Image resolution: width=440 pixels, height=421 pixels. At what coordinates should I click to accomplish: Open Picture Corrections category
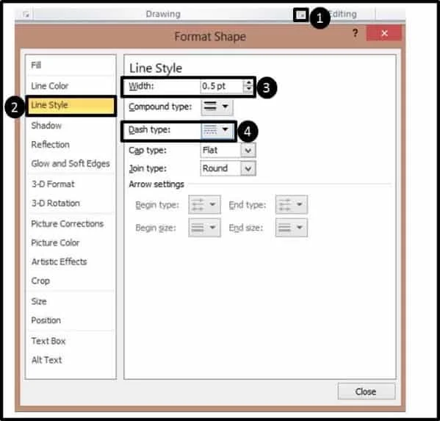coord(68,223)
